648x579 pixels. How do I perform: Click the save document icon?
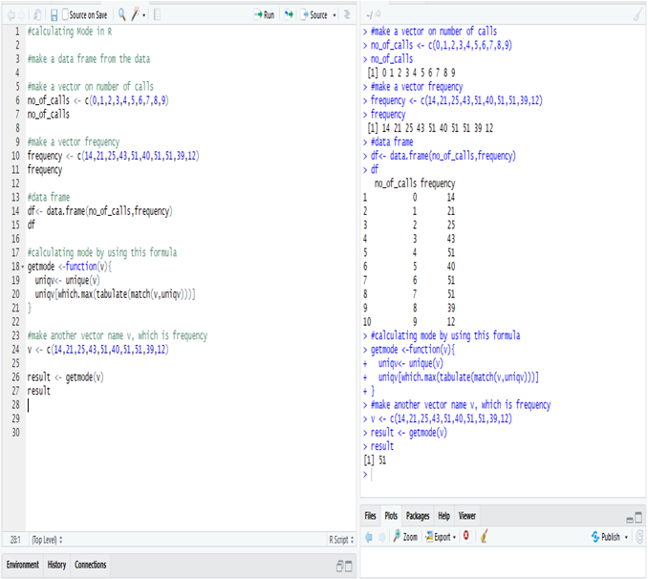[x=54, y=15]
